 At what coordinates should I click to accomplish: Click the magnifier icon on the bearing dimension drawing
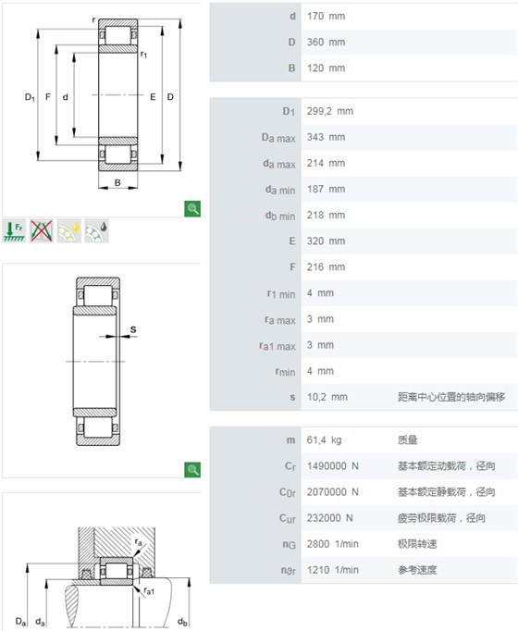(192, 208)
